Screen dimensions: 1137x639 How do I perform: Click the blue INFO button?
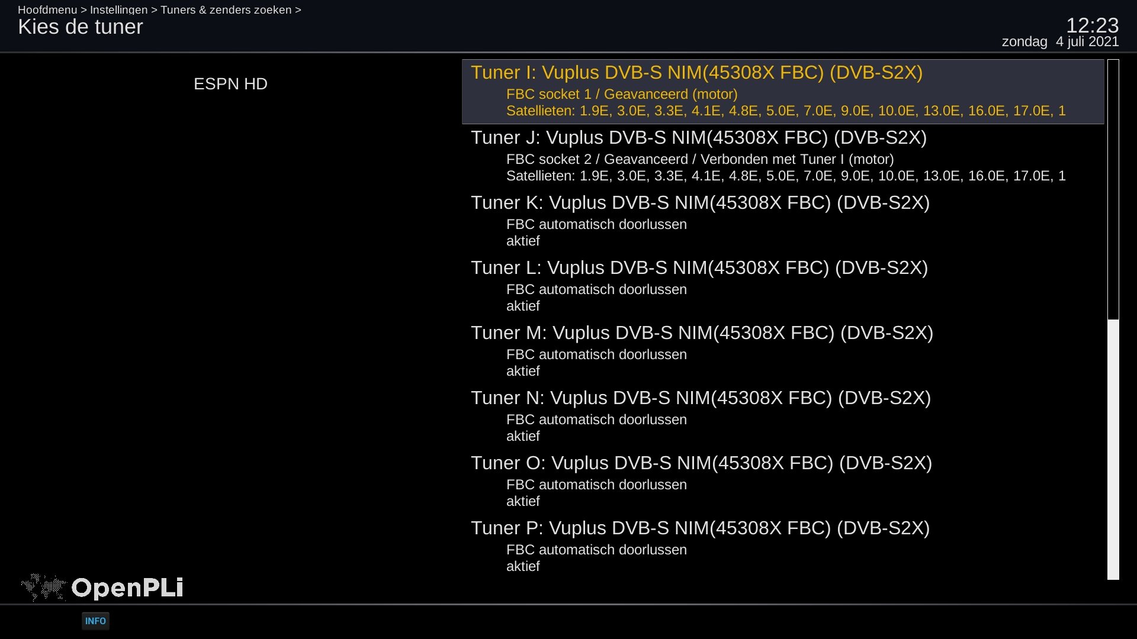click(x=95, y=621)
